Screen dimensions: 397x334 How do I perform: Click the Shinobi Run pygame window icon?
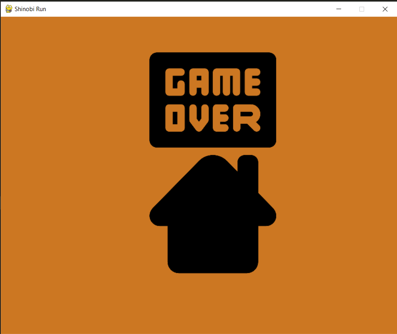[9, 9]
